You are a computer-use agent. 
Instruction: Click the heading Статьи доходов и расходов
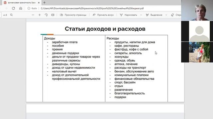tap(105, 29)
